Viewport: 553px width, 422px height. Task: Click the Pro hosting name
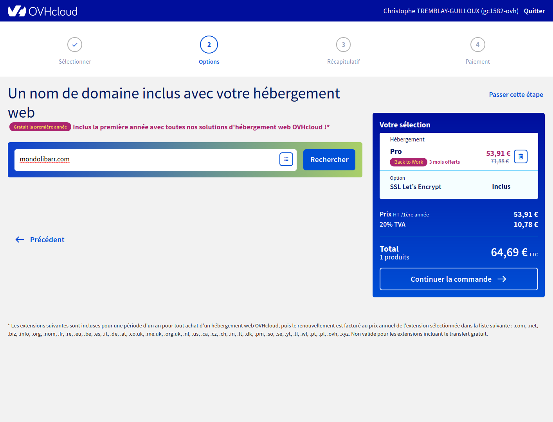pyautogui.click(x=396, y=151)
